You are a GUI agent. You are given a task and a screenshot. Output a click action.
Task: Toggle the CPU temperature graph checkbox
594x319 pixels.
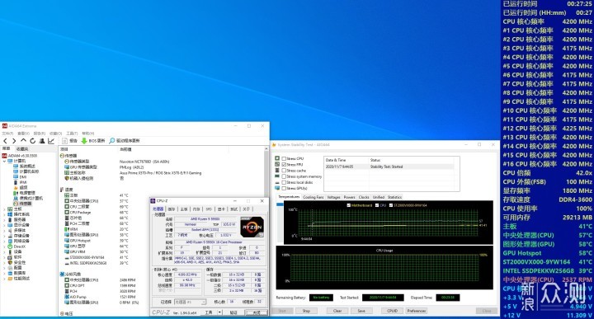377,205
